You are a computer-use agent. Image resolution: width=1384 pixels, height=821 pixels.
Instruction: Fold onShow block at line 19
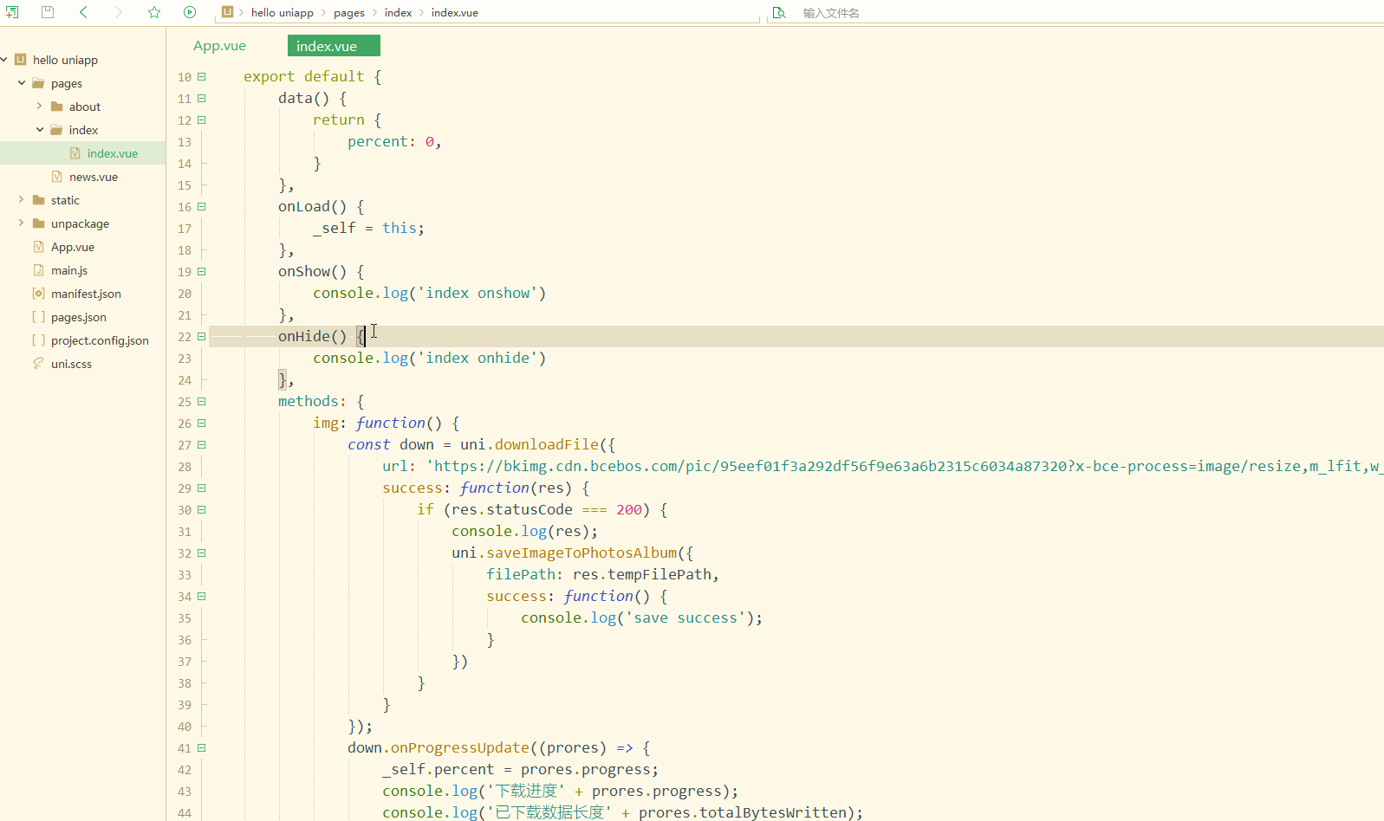click(x=201, y=271)
